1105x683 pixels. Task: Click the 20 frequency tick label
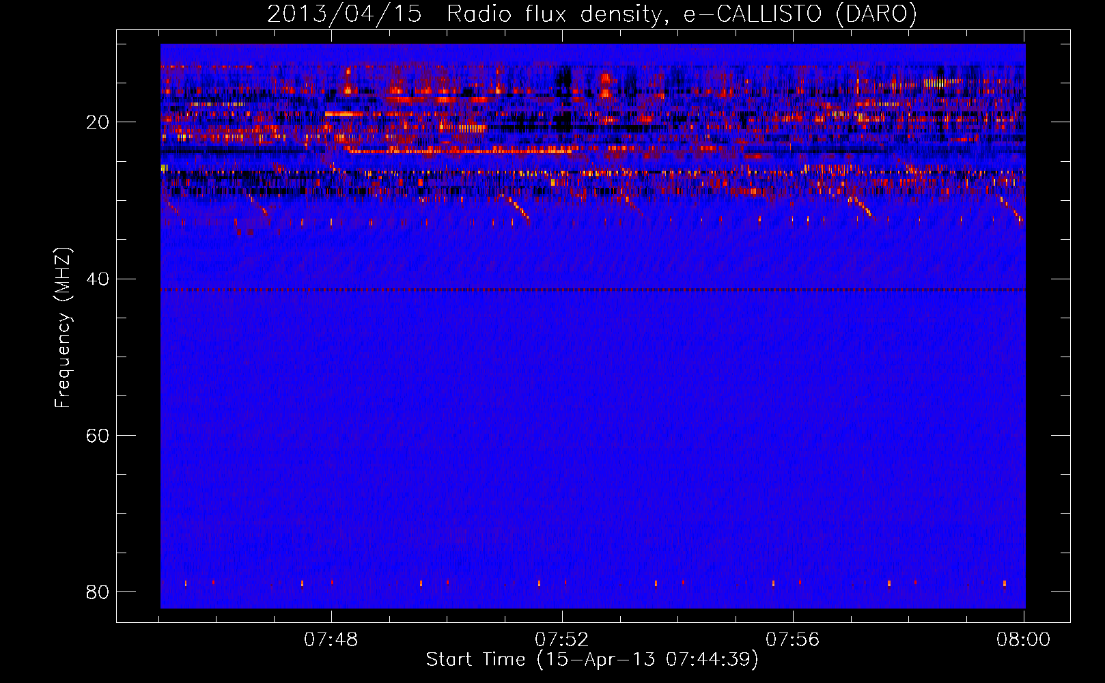[97, 123]
